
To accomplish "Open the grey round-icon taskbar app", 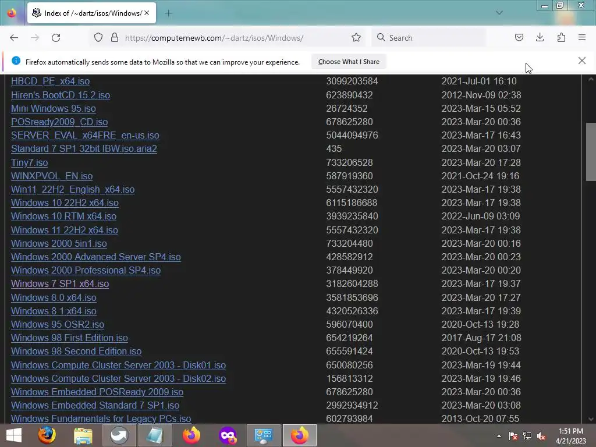I will 119,435.
